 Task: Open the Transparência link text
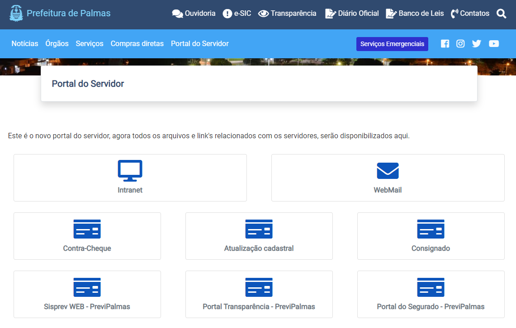(x=294, y=14)
